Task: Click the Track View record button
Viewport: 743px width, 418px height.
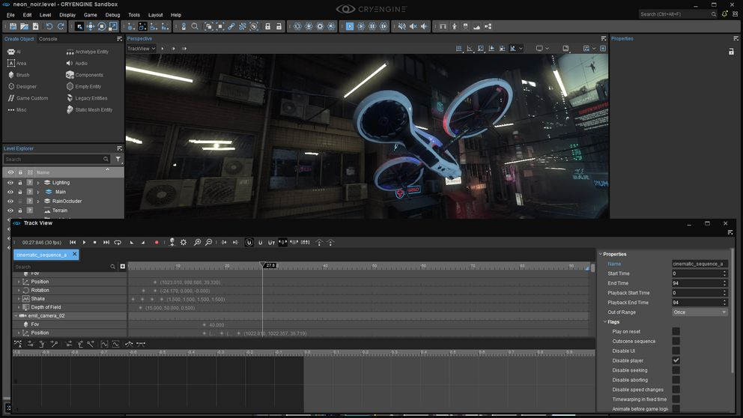Action: click(x=157, y=243)
